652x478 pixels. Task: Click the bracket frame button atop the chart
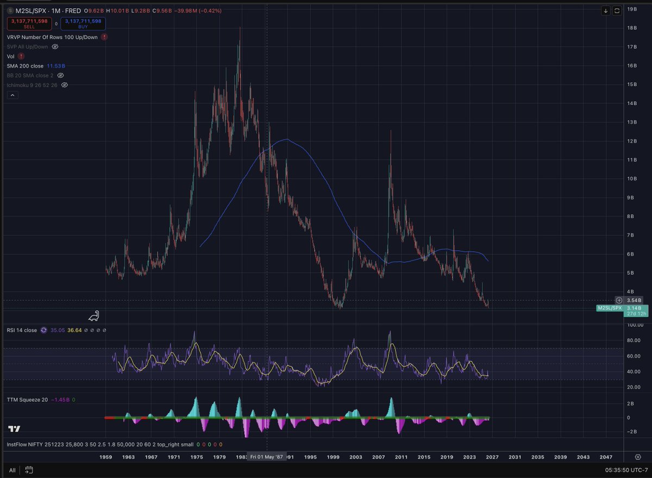pyautogui.click(x=617, y=10)
